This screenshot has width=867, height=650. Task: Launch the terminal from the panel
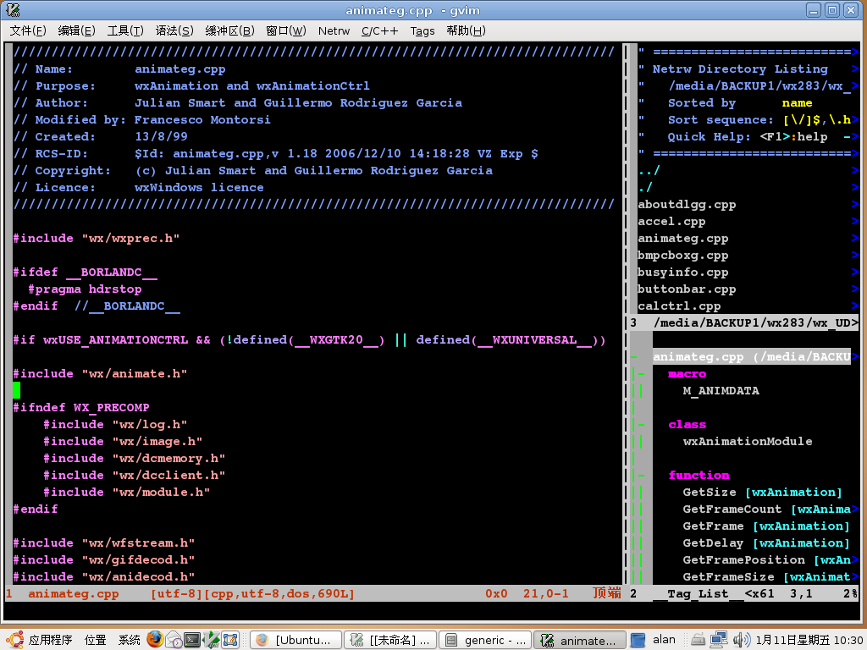[x=192, y=640]
